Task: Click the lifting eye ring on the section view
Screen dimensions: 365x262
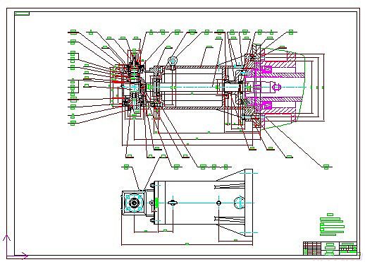Action: (x=173, y=61)
